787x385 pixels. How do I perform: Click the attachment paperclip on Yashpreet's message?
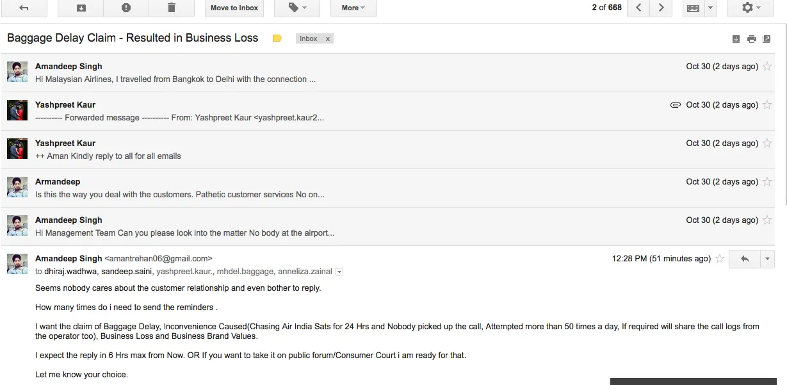[675, 105]
